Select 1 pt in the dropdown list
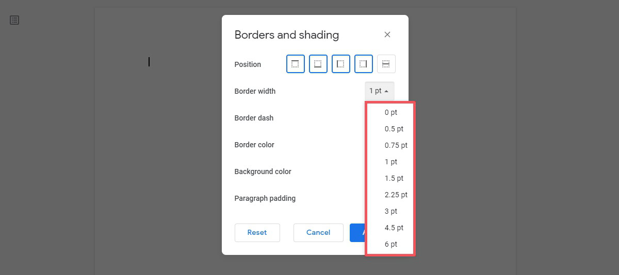619x275 pixels. point(391,162)
